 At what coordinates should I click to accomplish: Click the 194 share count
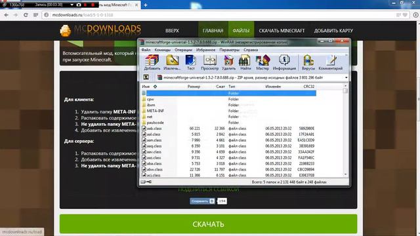click(222, 201)
